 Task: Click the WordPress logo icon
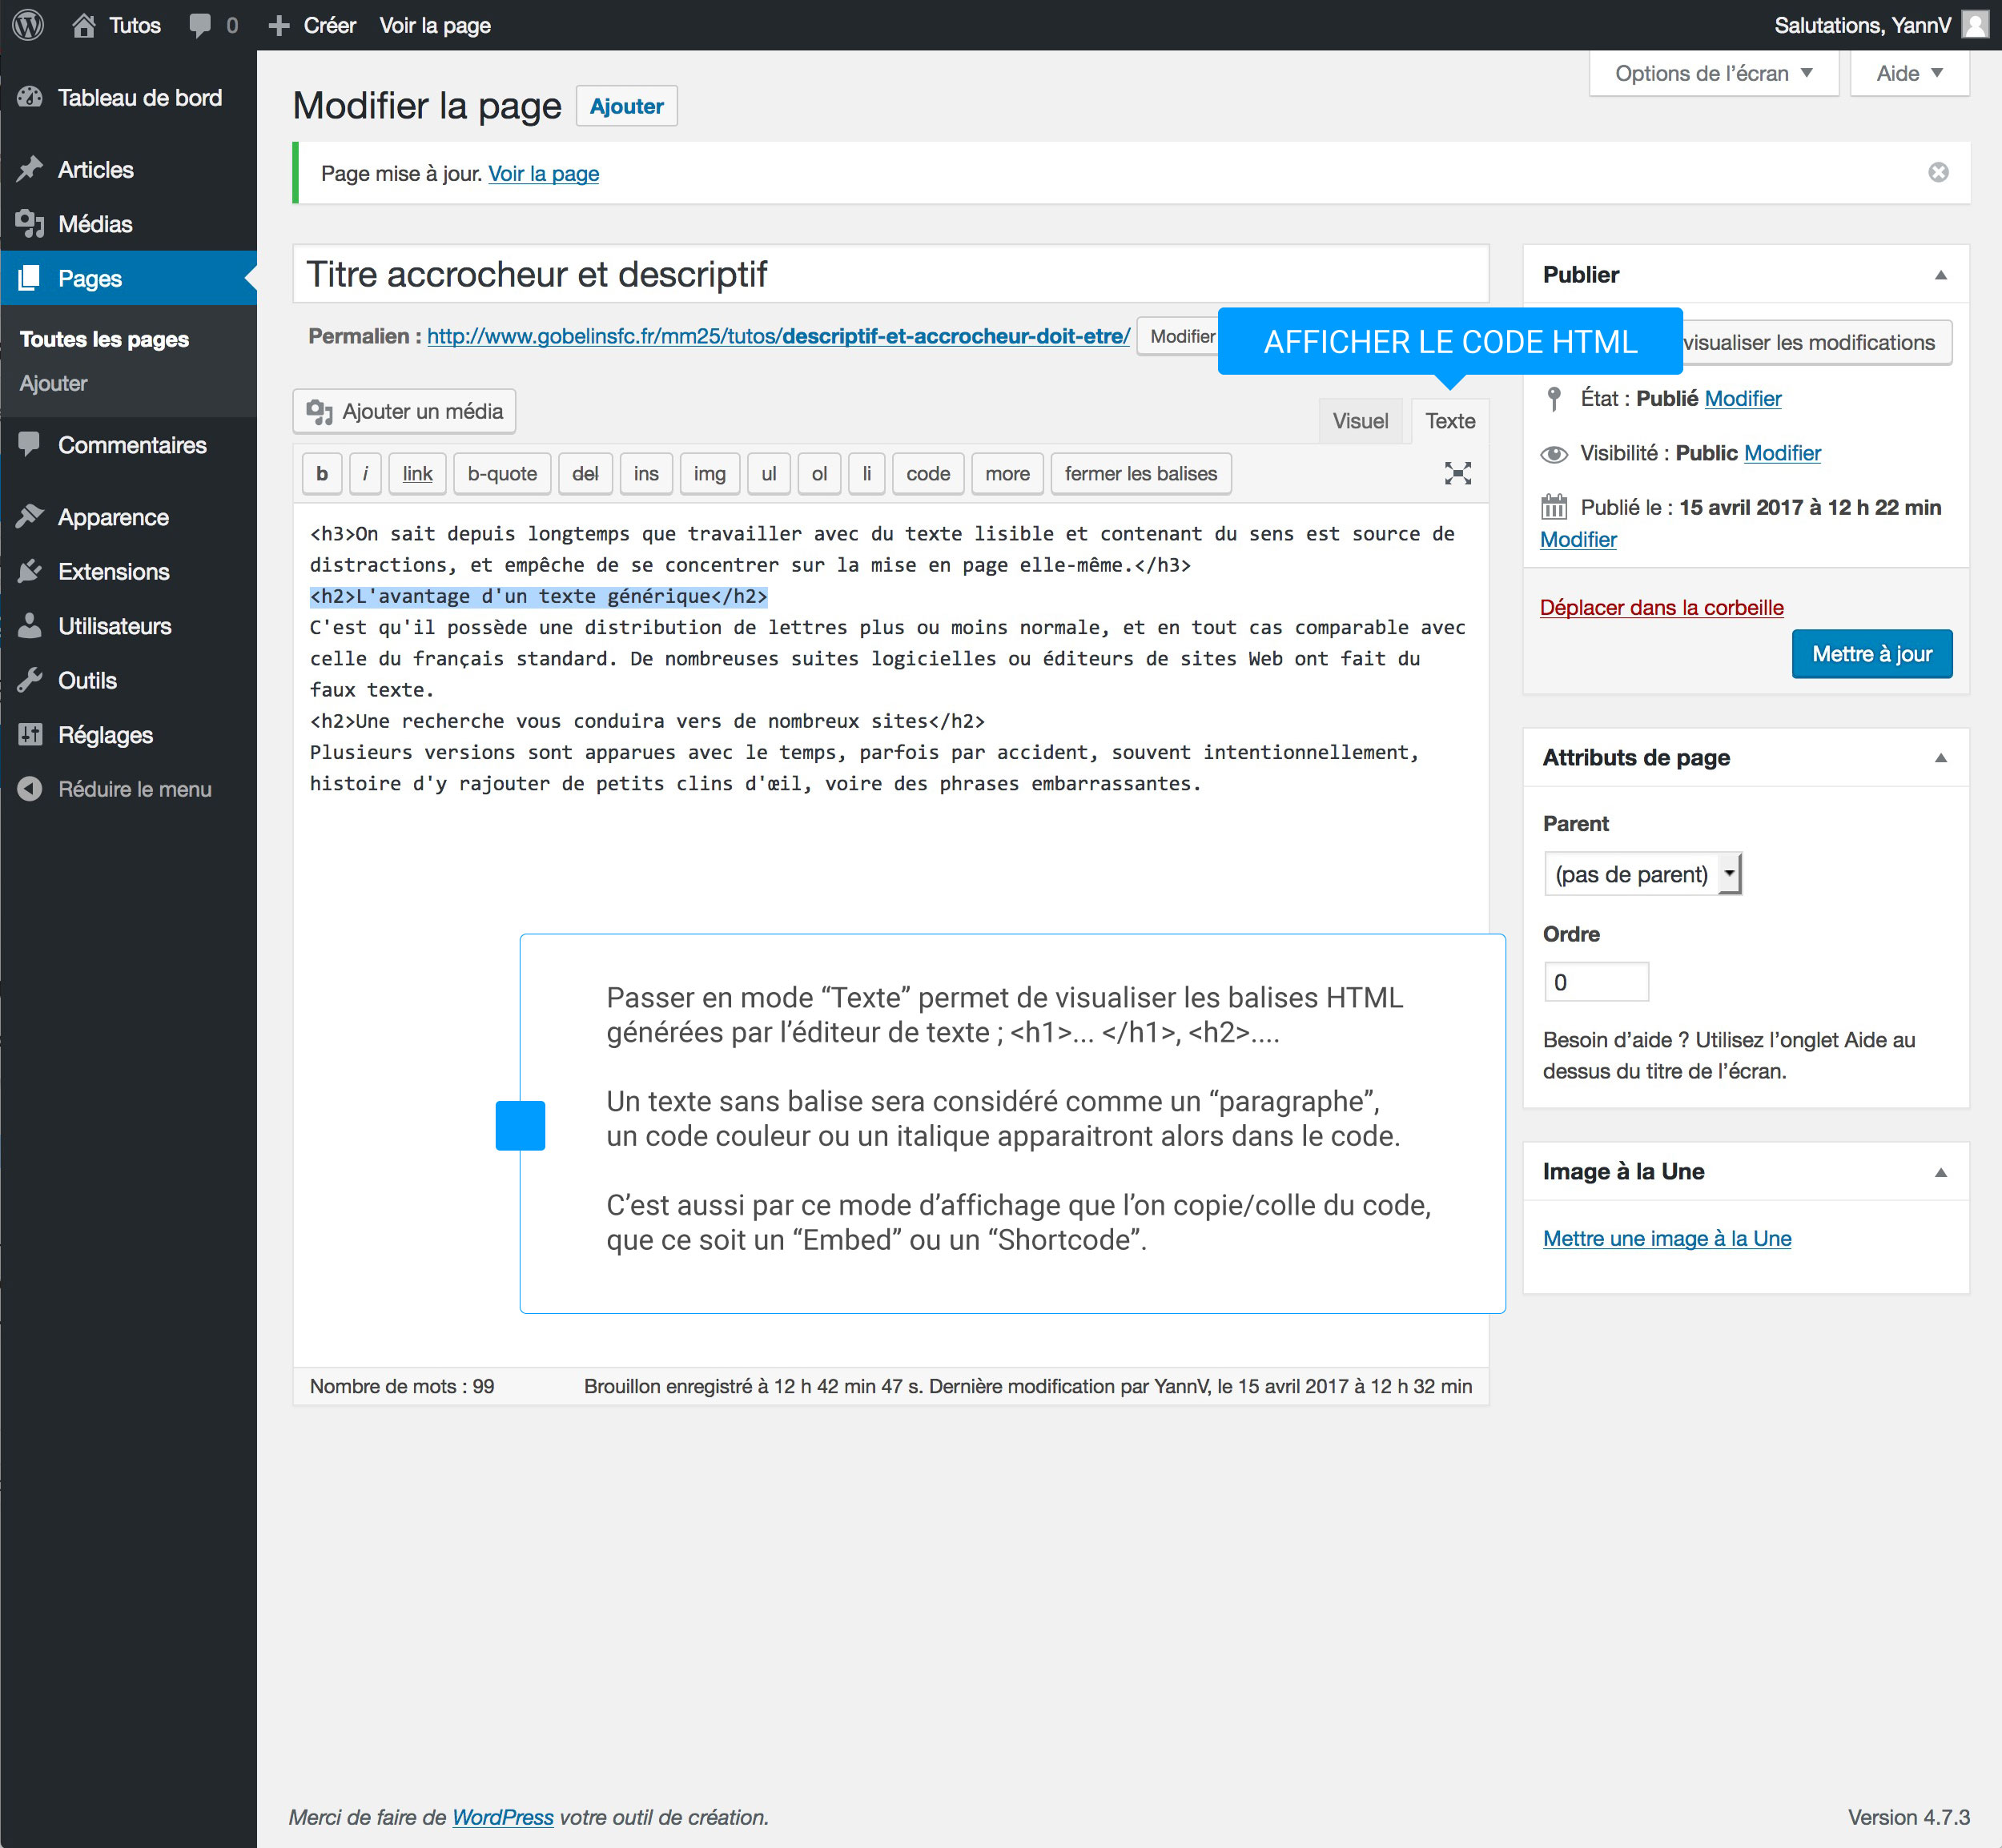coord(28,25)
